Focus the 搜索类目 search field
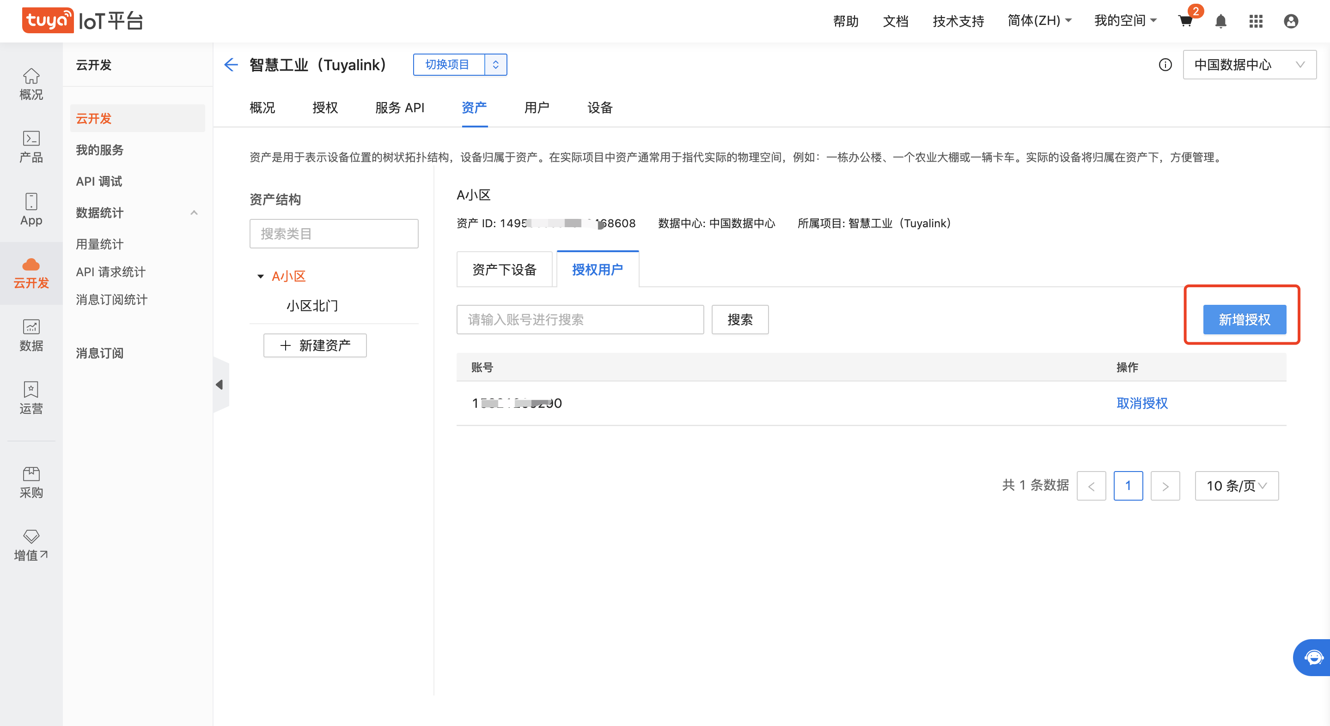The width and height of the screenshot is (1330, 726). pyautogui.click(x=334, y=234)
